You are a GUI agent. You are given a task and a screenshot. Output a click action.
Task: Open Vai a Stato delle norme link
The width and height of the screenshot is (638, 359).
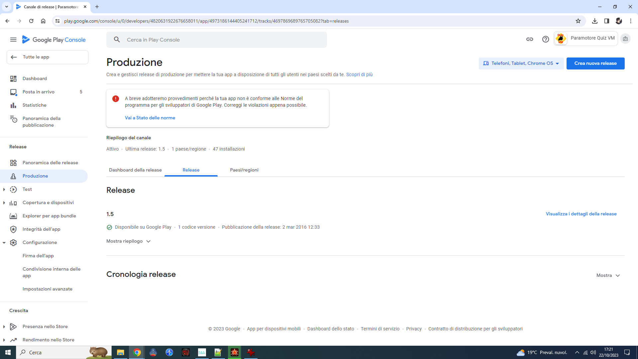(150, 118)
